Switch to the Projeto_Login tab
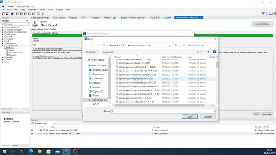Image resolution: width=276 pixels, height=155 pixels. 110,18
